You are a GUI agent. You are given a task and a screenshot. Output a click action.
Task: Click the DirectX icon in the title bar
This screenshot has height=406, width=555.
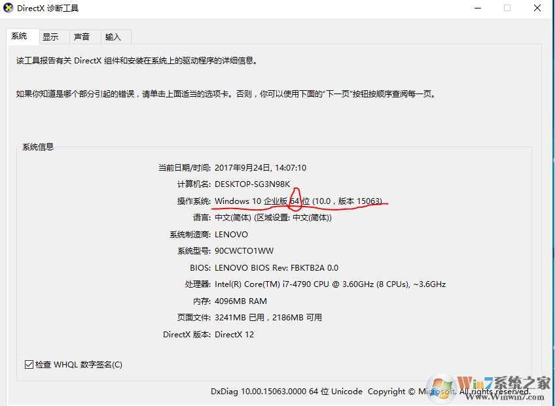[x=8, y=8]
